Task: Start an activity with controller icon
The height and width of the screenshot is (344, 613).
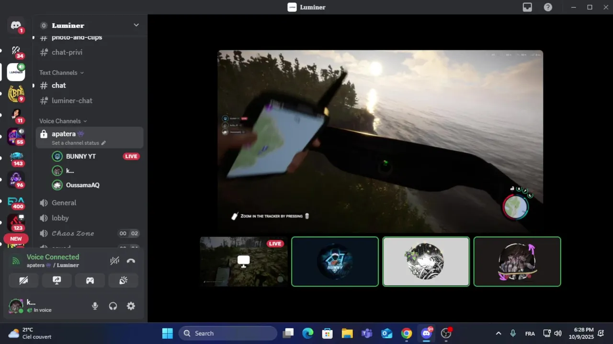Action: (90, 280)
